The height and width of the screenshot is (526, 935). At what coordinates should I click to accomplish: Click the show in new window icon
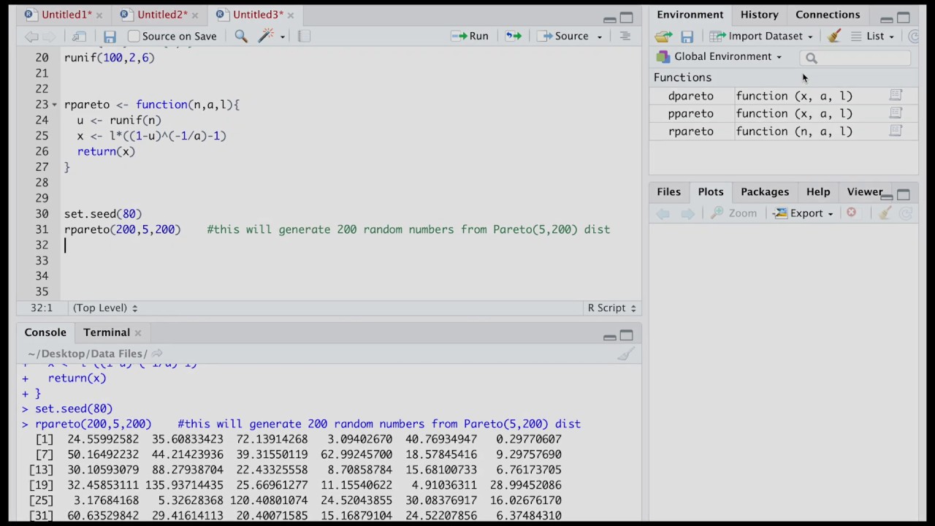80,36
